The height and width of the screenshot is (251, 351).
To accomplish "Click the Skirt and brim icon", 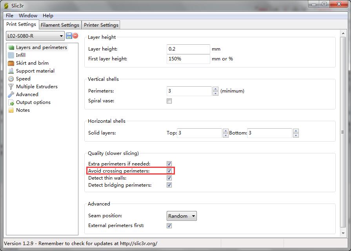I will (x=11, y=63).
